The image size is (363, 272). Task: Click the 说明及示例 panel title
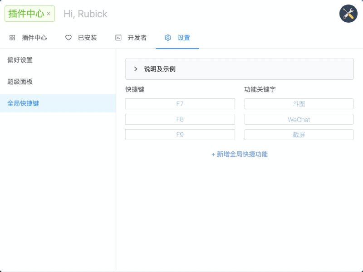click(160, 69)
